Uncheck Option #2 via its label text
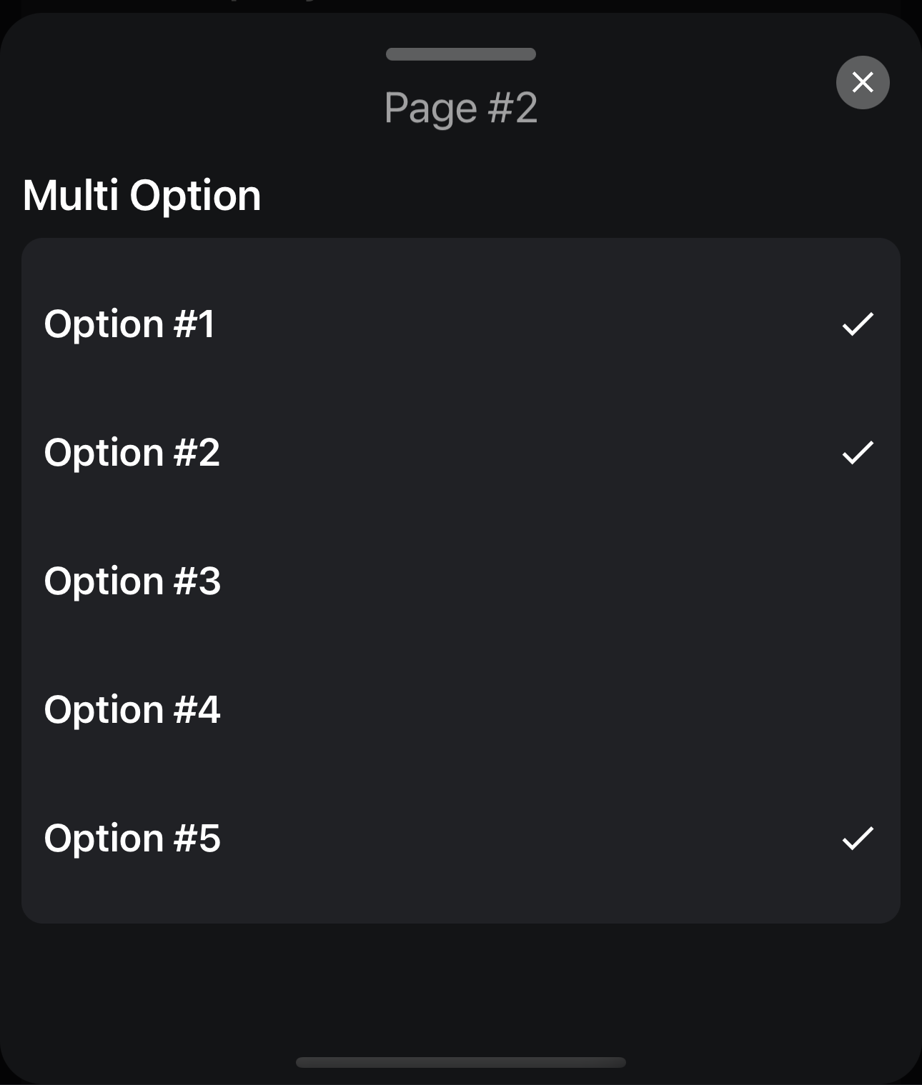Screen dimensions: 922x1085 [132, 452]
